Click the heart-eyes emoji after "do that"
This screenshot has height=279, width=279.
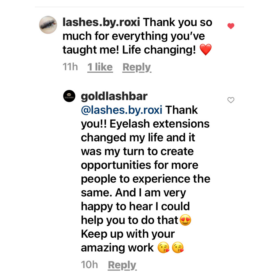(185, 220)
